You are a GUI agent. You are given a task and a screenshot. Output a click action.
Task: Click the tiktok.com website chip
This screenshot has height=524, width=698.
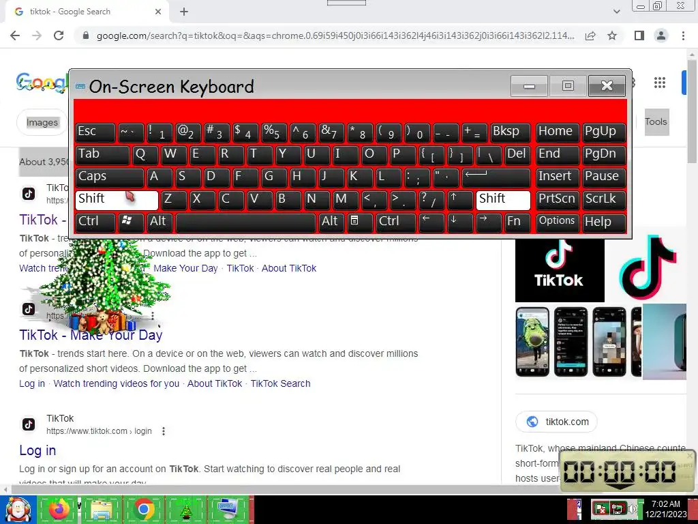tap(556, 422)
